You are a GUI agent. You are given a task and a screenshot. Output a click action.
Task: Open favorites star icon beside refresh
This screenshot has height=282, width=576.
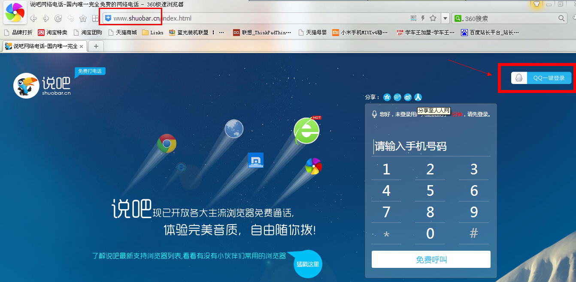tap(83, 18)
